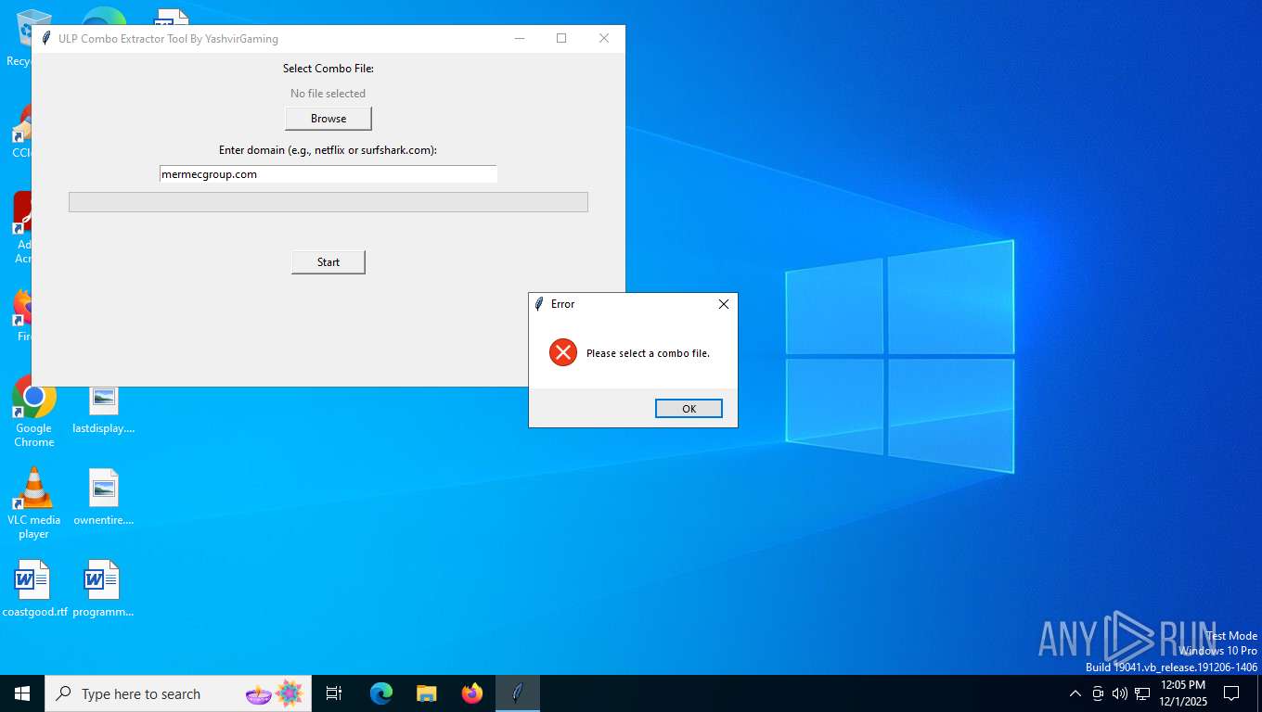The width and height of the screenshot is (1262, 712).
Task: Click the Windows taskbar search box
Action: coord(178,693)
